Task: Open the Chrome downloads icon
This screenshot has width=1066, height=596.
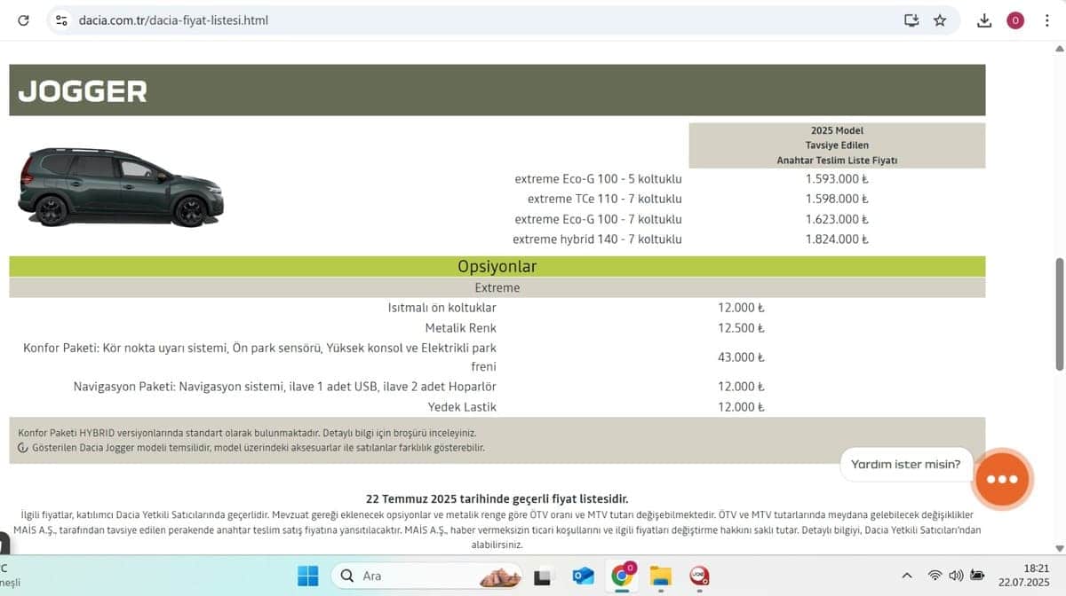Action: coord(984,20)
